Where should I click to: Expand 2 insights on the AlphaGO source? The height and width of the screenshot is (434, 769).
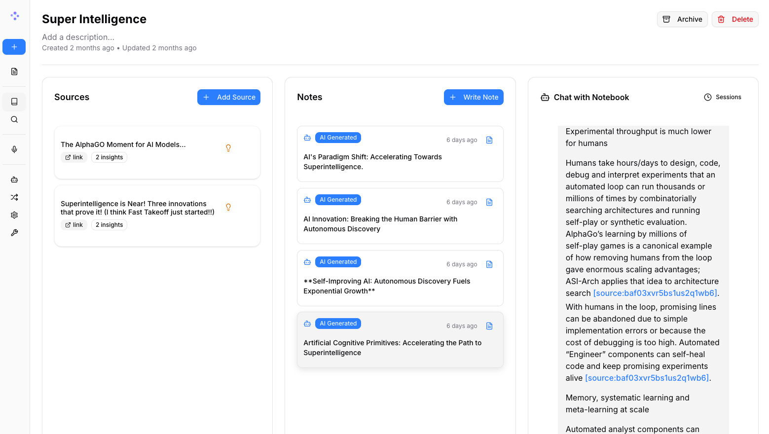(109, 157)
